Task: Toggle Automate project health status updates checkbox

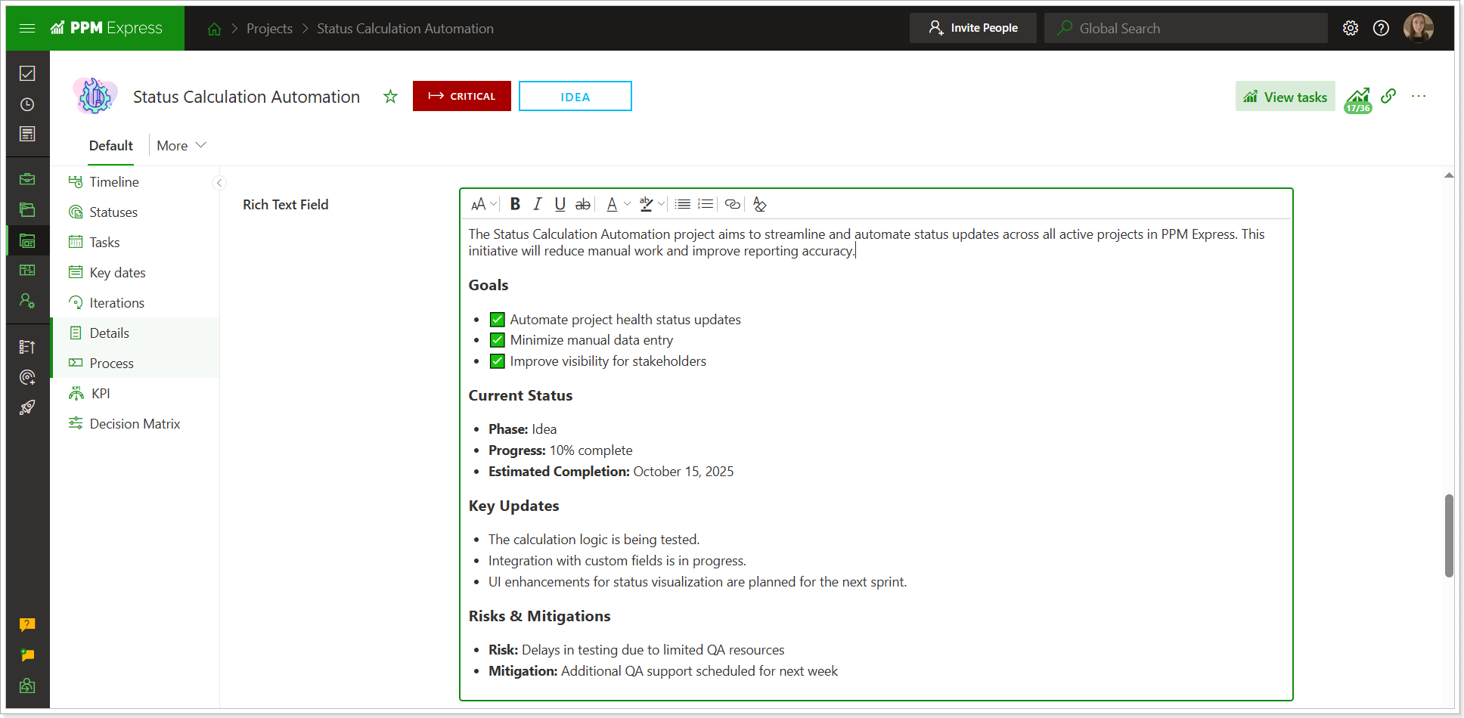Action: tap(497, 320)
